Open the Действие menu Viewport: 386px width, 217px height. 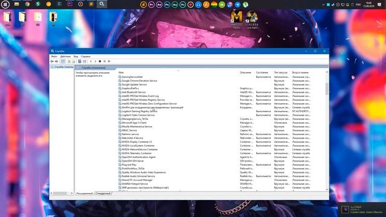pos(65,57)
